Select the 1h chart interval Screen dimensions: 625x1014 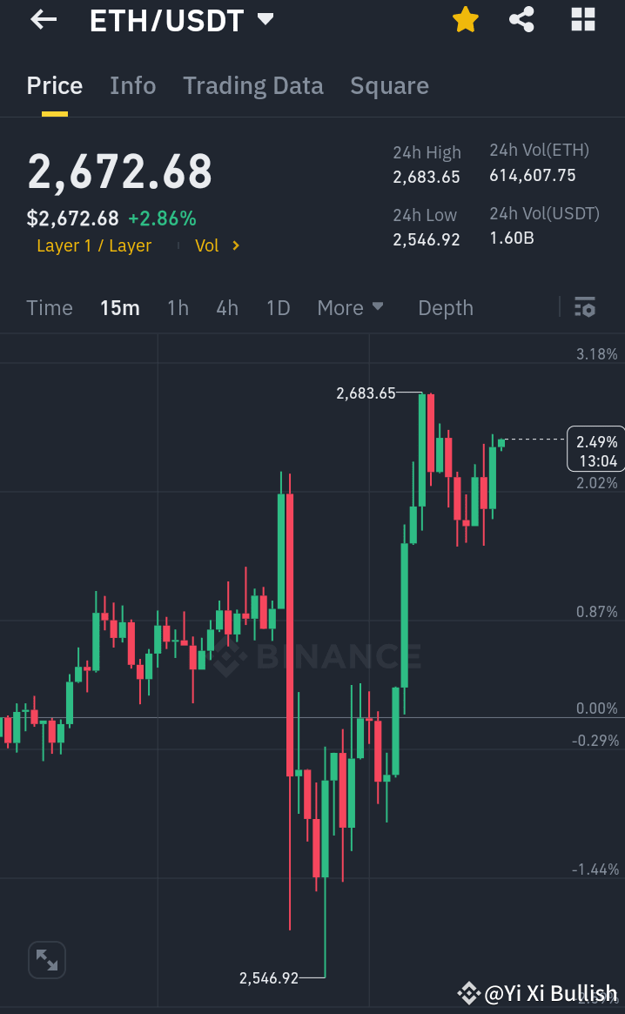178,307
